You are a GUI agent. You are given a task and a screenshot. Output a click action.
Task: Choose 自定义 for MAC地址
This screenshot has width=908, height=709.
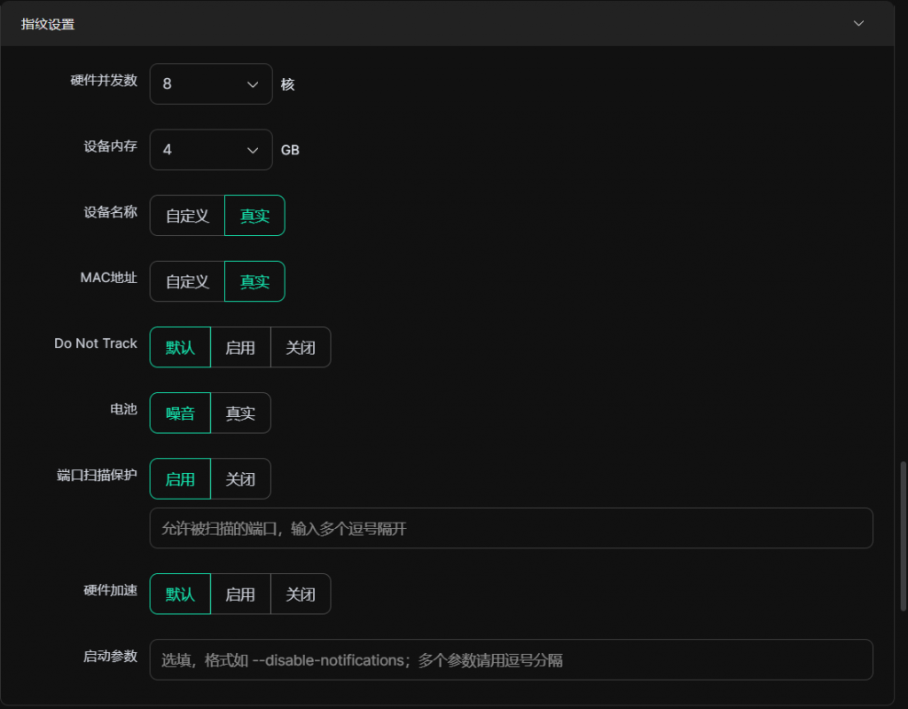coord(187,281)
